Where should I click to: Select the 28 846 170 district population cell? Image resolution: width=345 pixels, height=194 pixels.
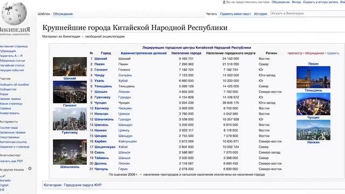pos(230,103)
